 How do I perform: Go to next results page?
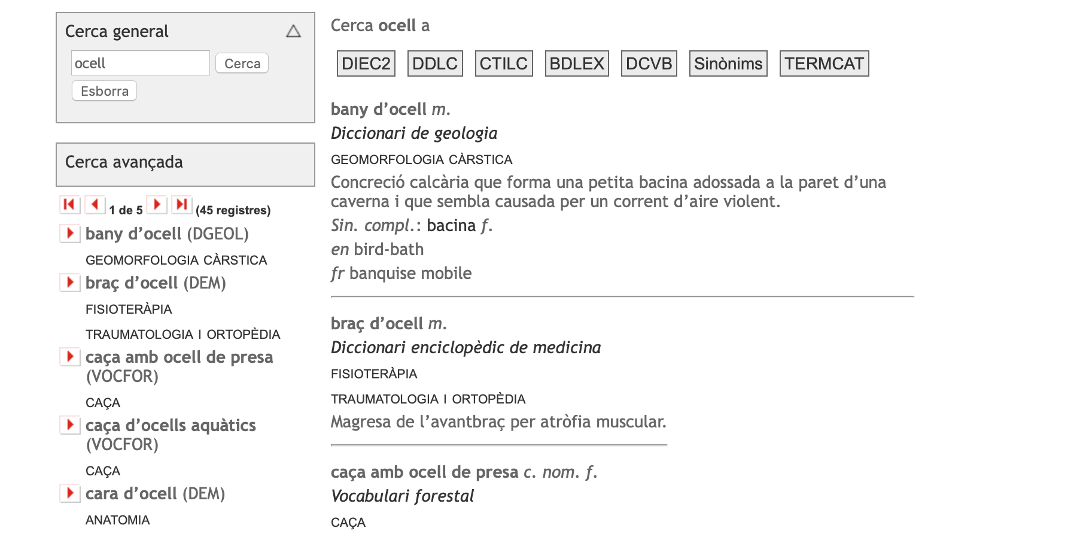point(157,205)
